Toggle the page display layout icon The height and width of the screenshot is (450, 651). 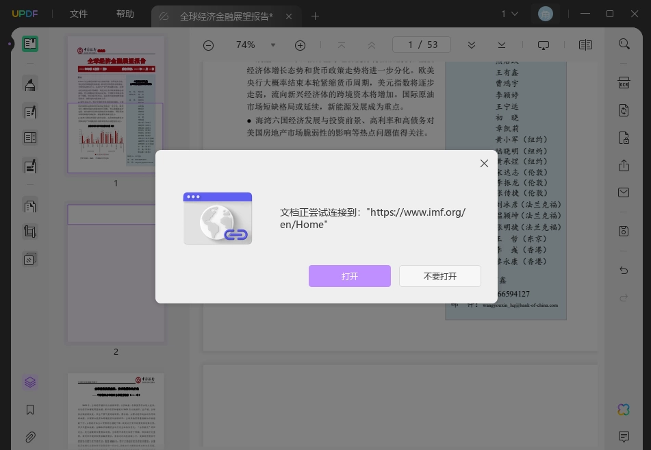(585, 45)
